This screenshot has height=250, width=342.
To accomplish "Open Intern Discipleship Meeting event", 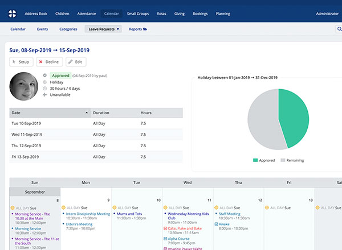I will (x=88, y=214).
